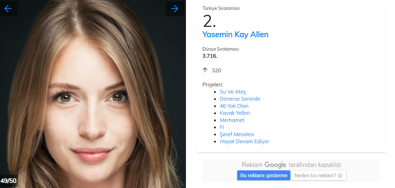Click the upward arrow icon beside 320
This screenshot has width=395, height=188.
coord(205,70)
